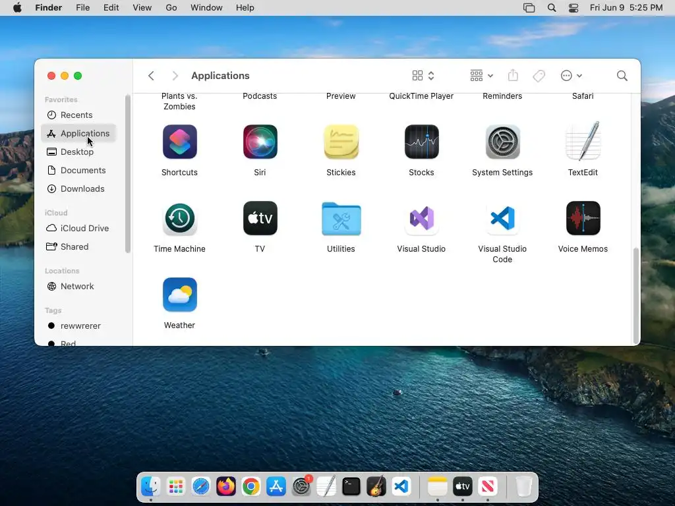Open iCloud Drive in the sidebar
Viewport: 675px width, 506px height.
point(78,228)
